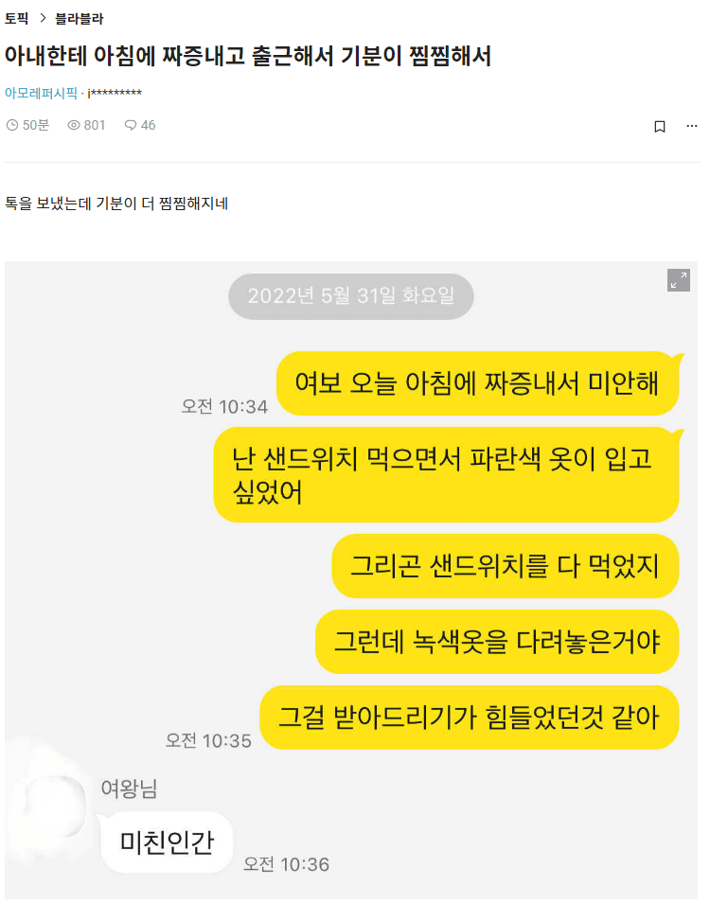The height and width of the screenshot is (904, 710).
Task: Select the blue clothes sandwich message bubble
Action: pyautogui.click(x=446, y=475)
